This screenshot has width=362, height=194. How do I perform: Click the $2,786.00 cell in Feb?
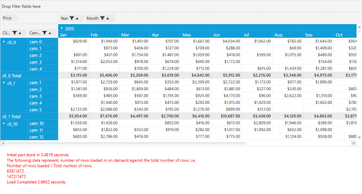[104, 137]
